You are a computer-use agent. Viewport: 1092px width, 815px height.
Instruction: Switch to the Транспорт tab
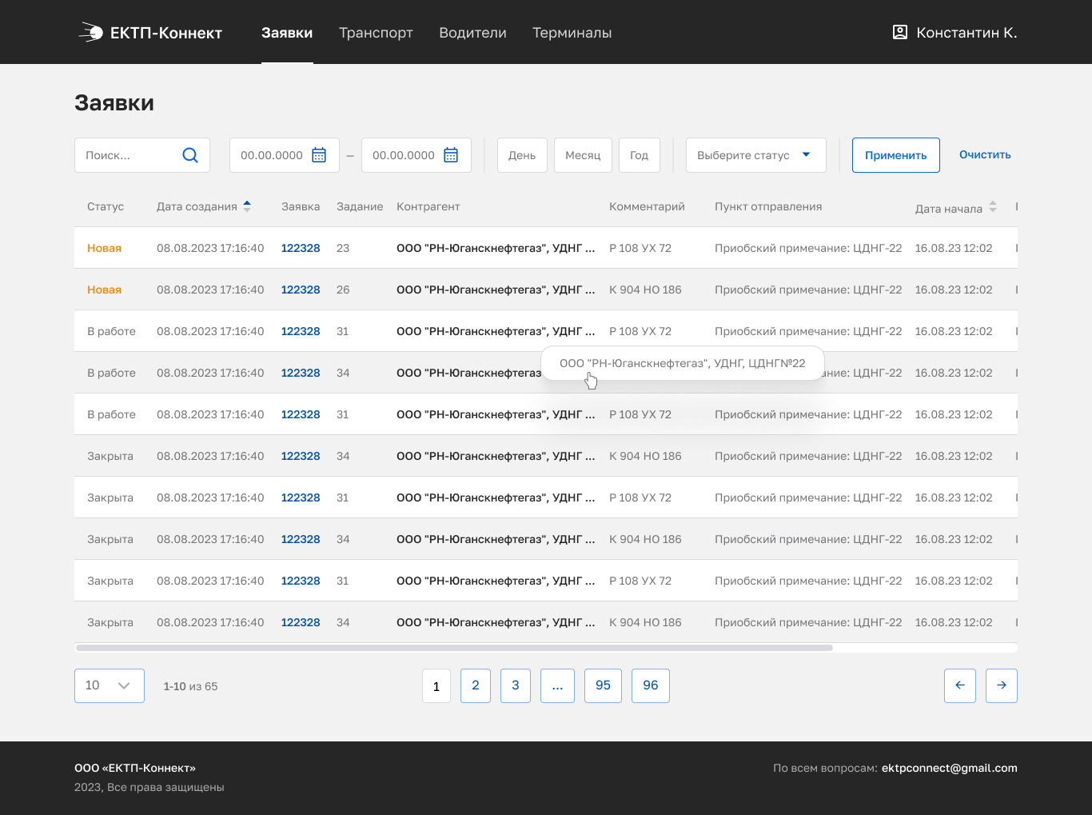[x=376, y=33]
